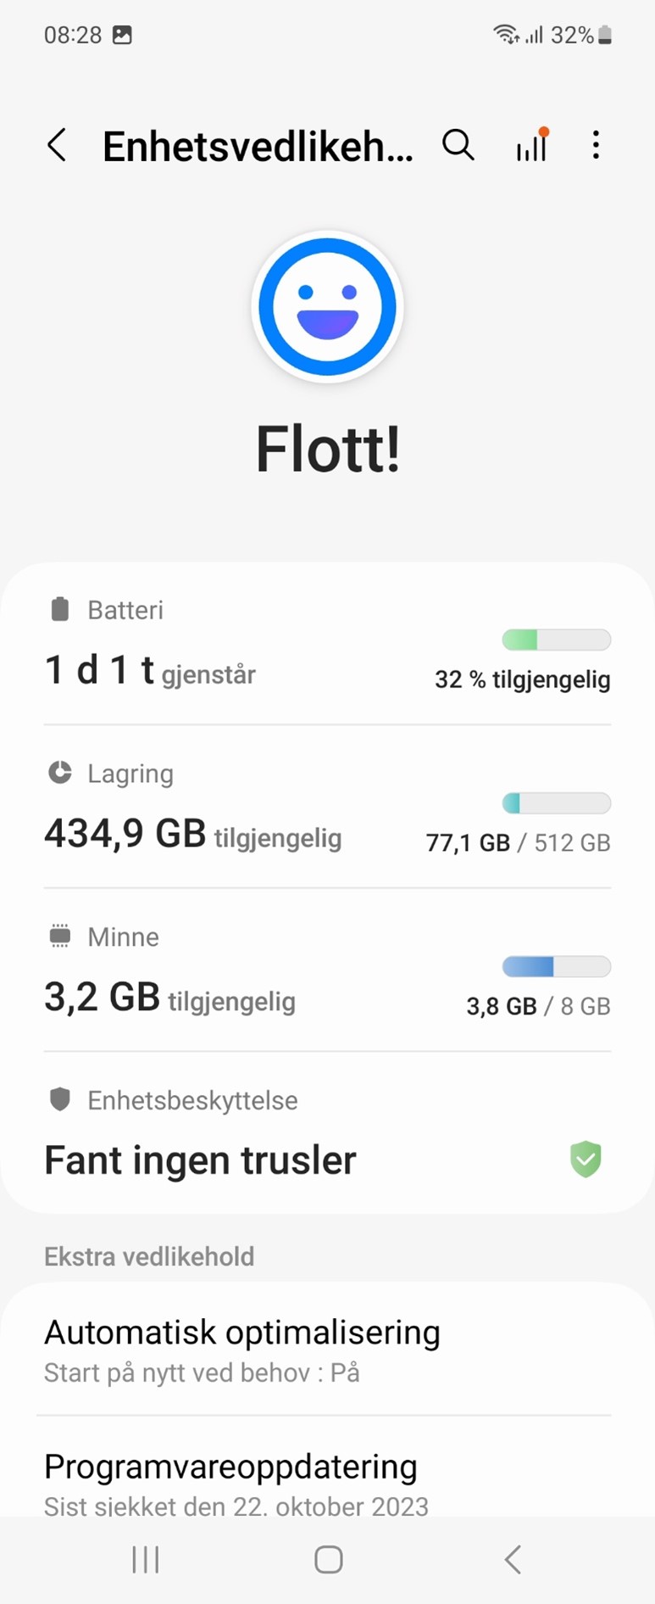The width and height of the screenshot is (655, 1604).
Task: Open 'Fant ingen trusler' device protection
Action: 200,1160
